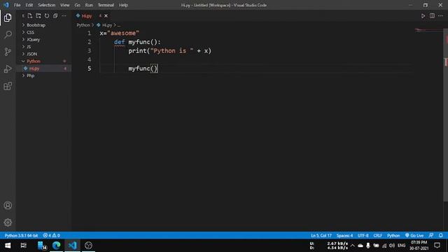Change file encoding UTF-8
448x252 pixels.
pyautogui.click(x=363, y=235)
